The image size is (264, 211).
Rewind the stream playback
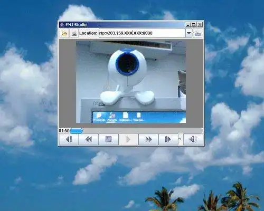(89, 139)
